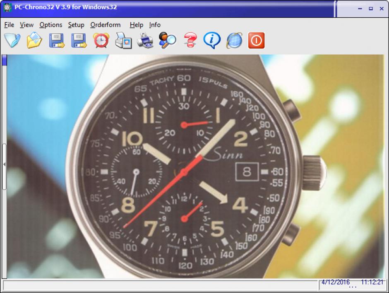Click the print preview printer icon

pos(124,40)
